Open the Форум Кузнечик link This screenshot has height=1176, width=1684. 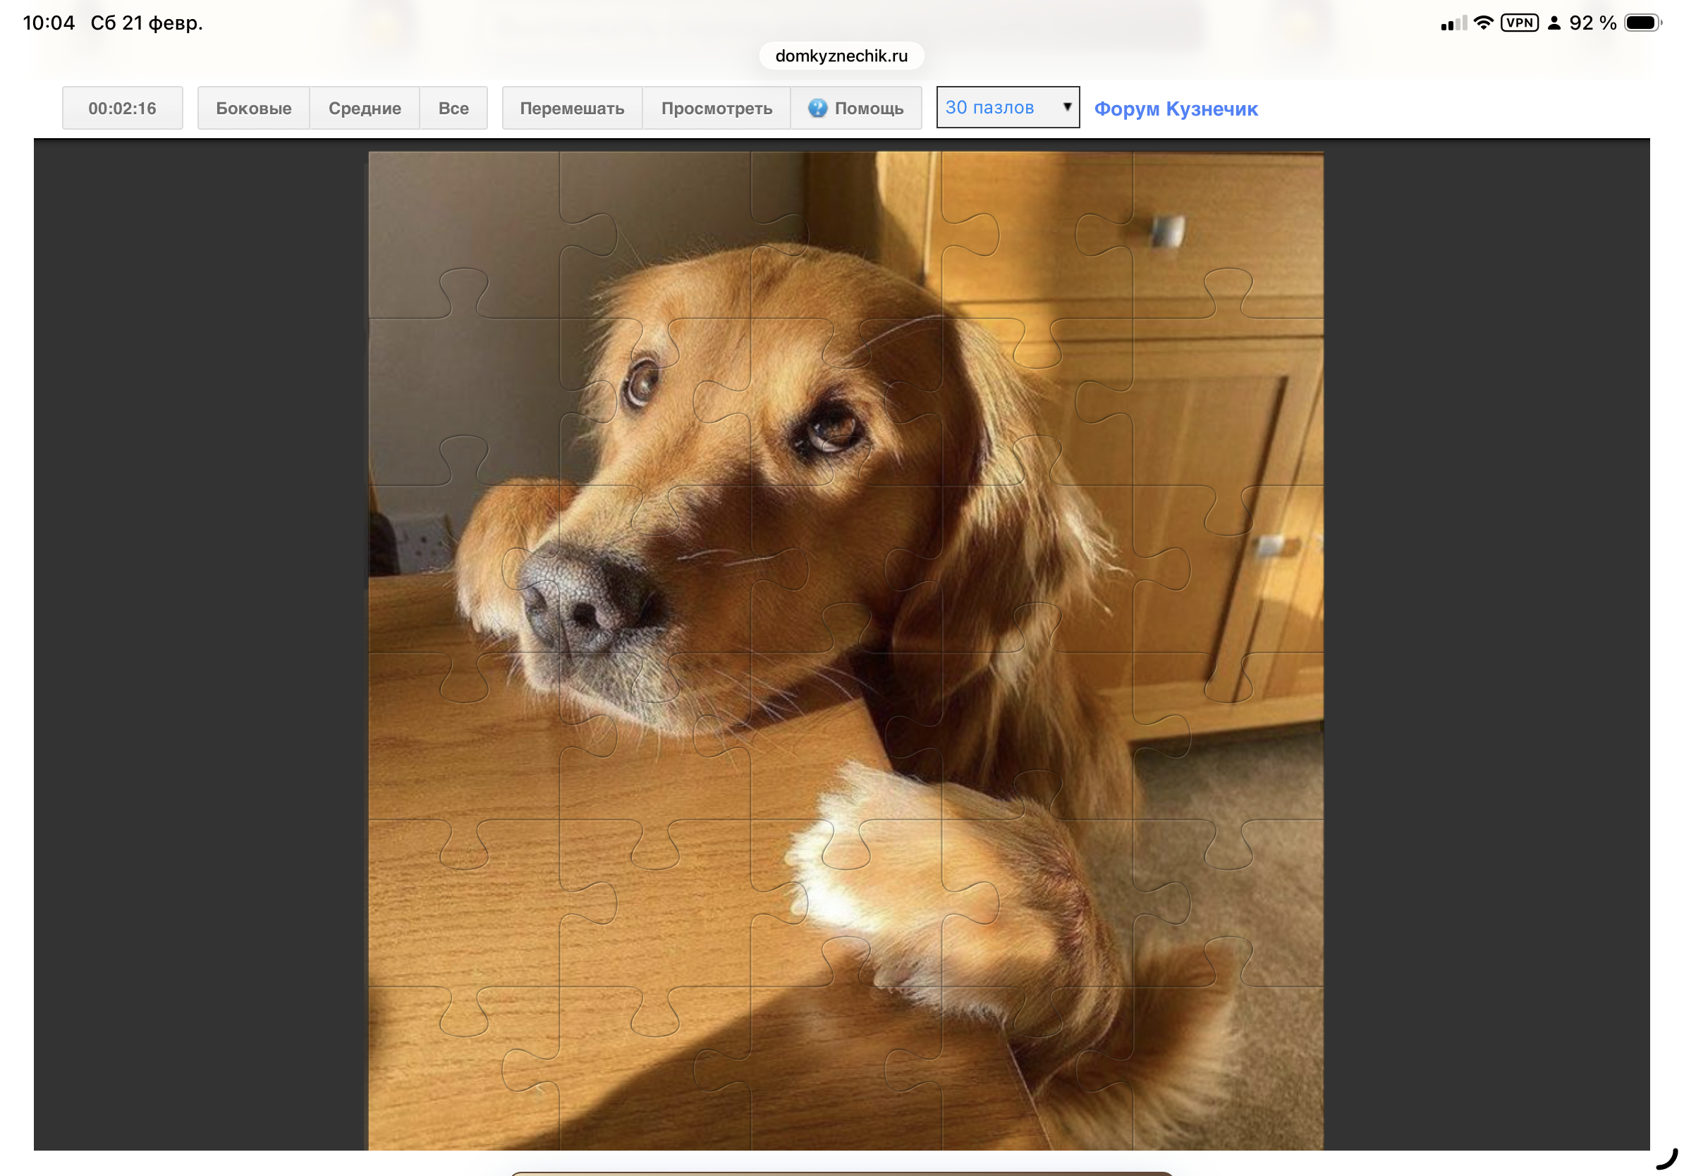pyautogui.click(x=1176, y=109)
